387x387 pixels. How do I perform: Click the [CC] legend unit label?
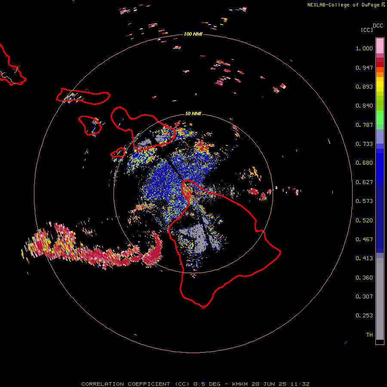[x=367, y=30]
